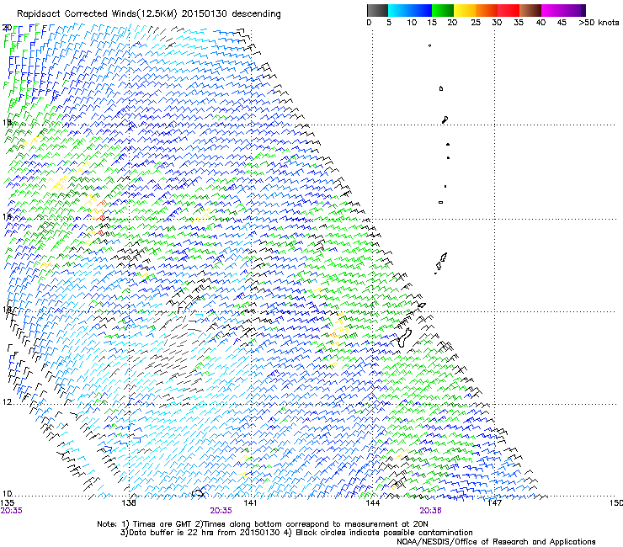Click the orange wind barb northwest of Guam

pyautogui.click(x=333, y=336)
